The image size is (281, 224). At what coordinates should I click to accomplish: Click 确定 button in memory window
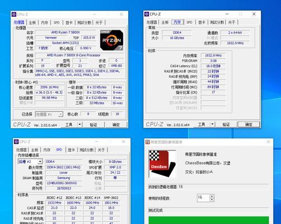[x=249, y=124]
